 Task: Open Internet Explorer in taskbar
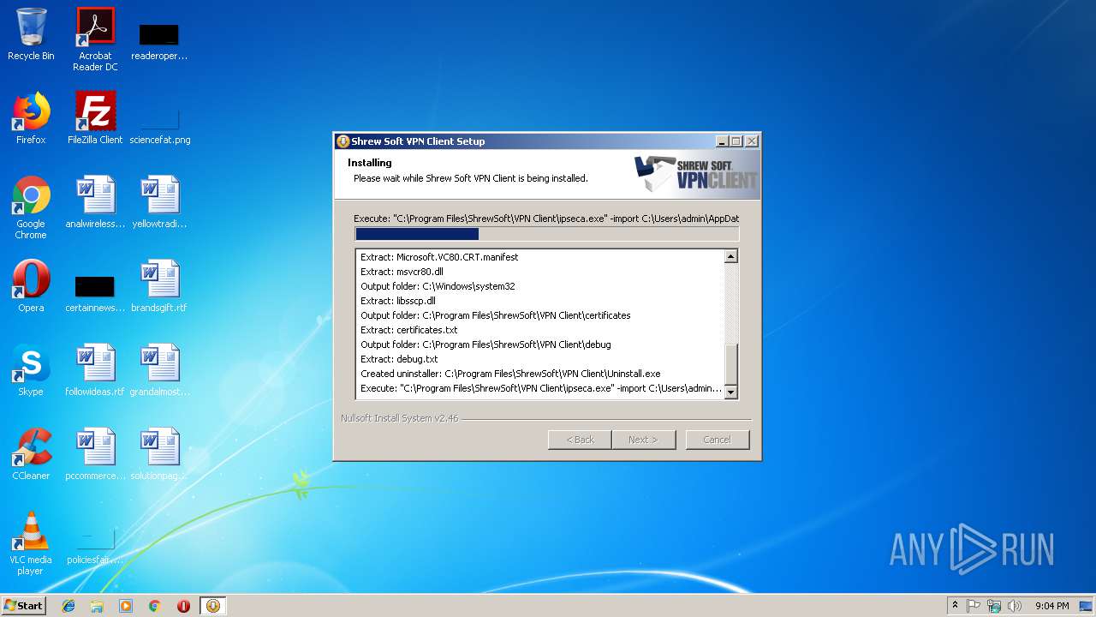pos(68,606)
